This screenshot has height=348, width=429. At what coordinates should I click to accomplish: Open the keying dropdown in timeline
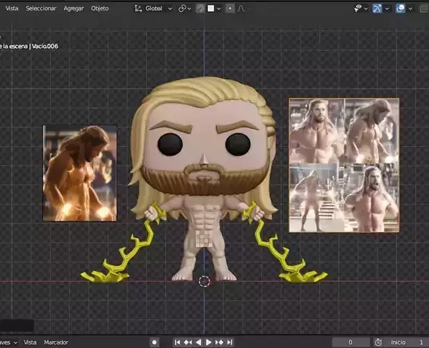click(9, 342)
